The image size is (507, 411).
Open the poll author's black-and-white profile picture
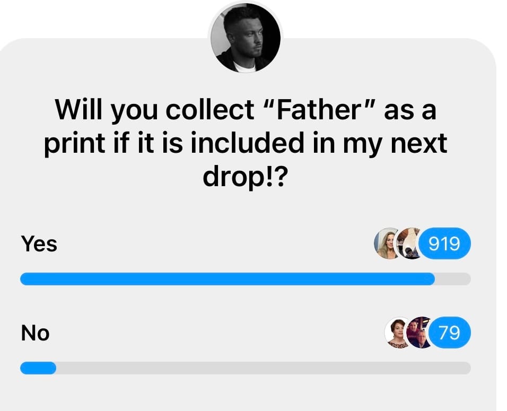[246, 37]
